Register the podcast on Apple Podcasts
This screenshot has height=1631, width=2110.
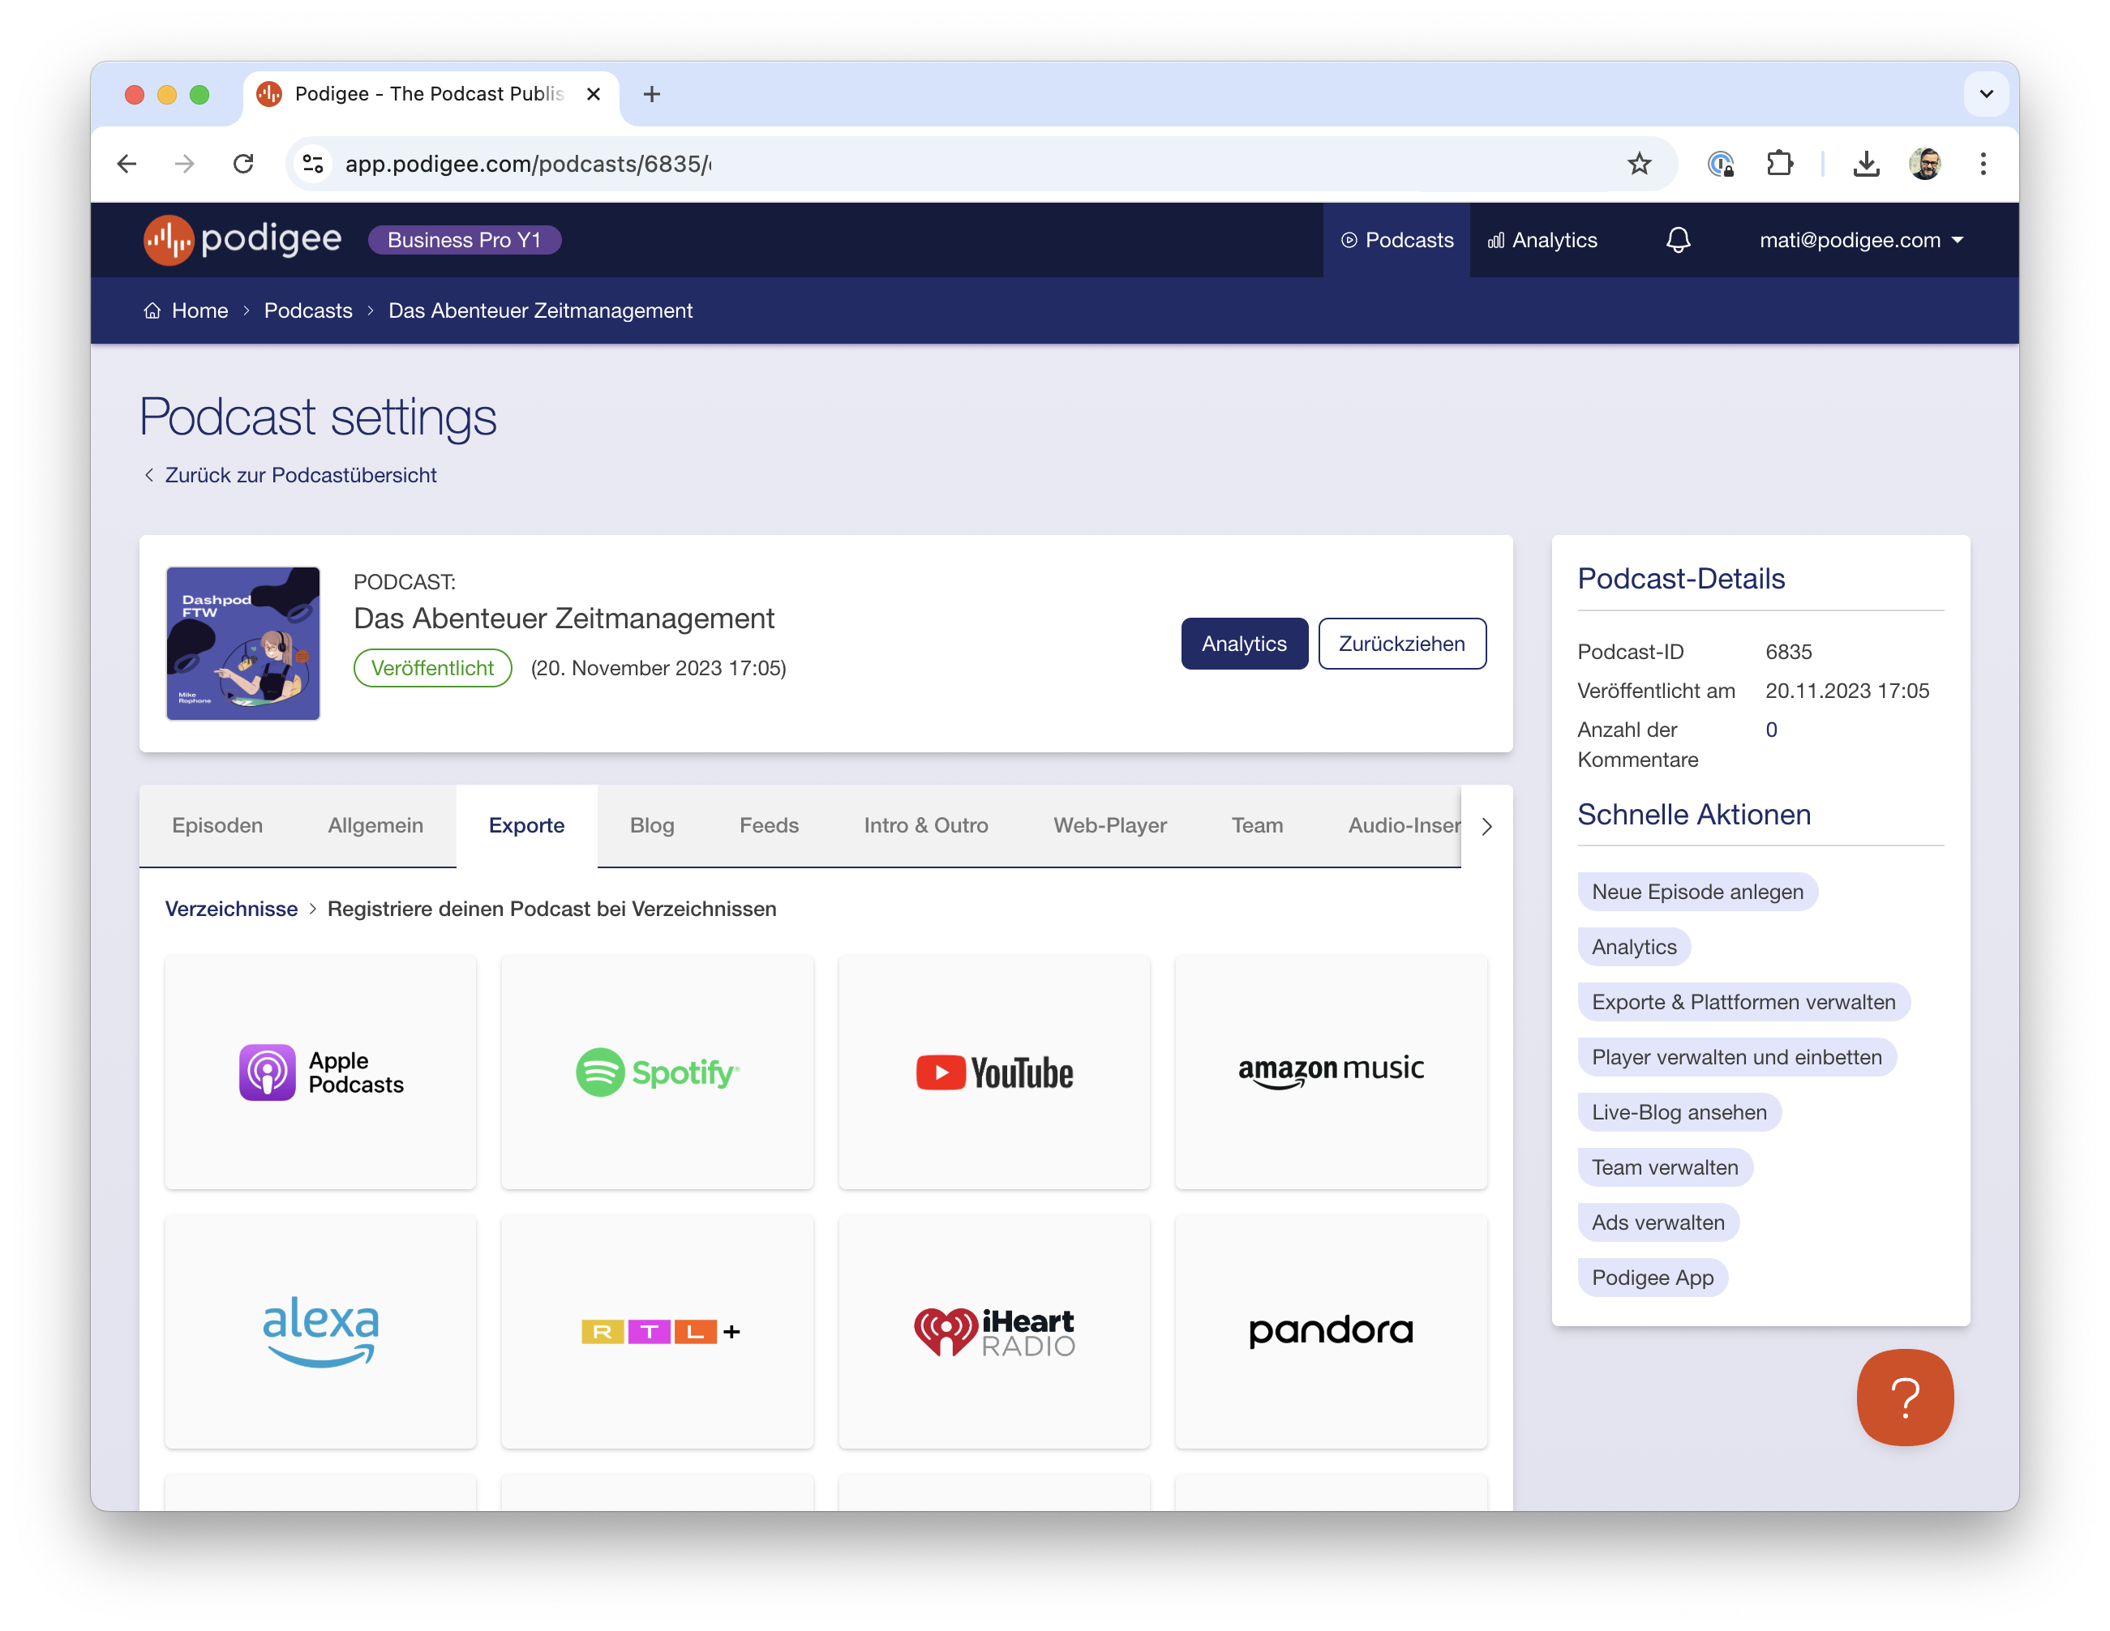pyautogui.click(x=320, y=1072)
